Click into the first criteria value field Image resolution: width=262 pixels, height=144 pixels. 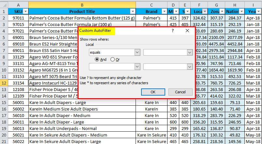(x=165, y=53)
